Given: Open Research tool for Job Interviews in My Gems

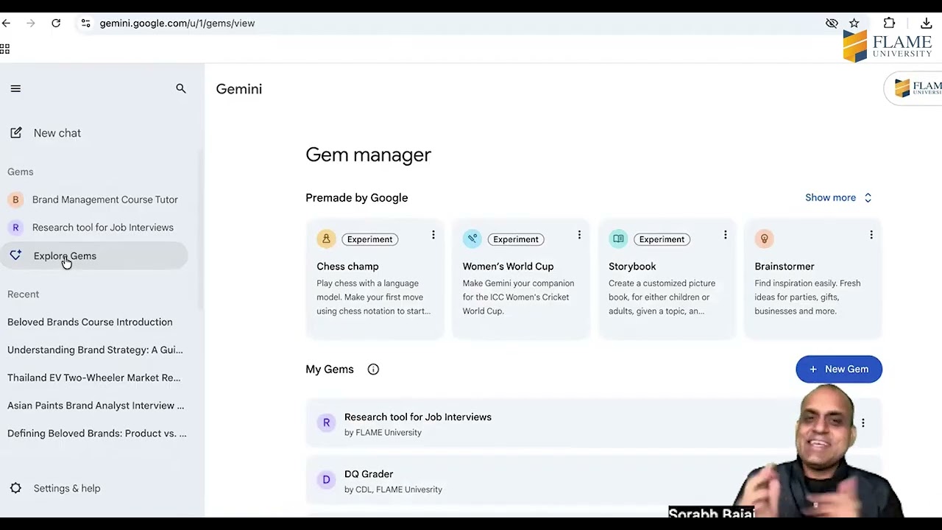Looking at the screenshot, I should click(x=594, y=424).
